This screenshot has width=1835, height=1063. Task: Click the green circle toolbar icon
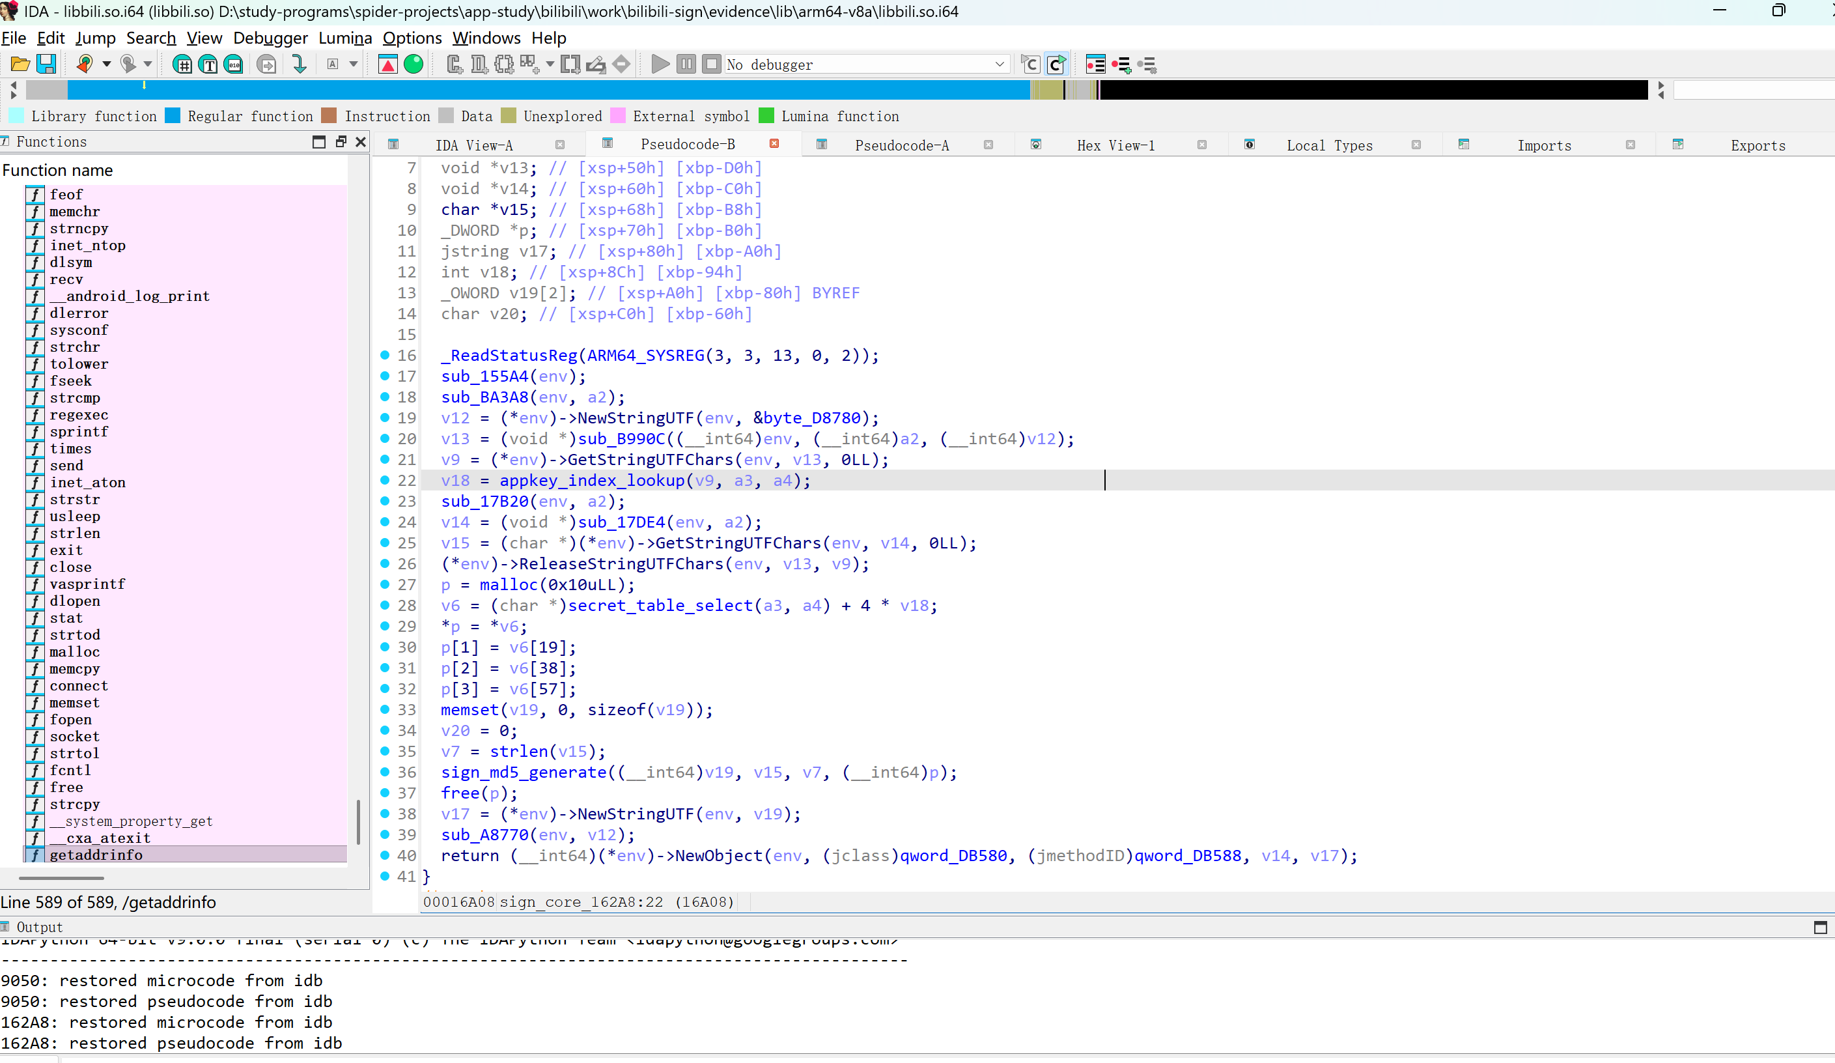[413, 64]
